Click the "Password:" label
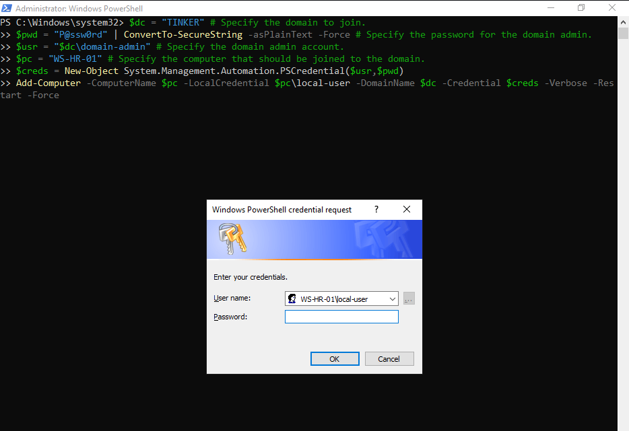629x431 pixels. (230, 317)
